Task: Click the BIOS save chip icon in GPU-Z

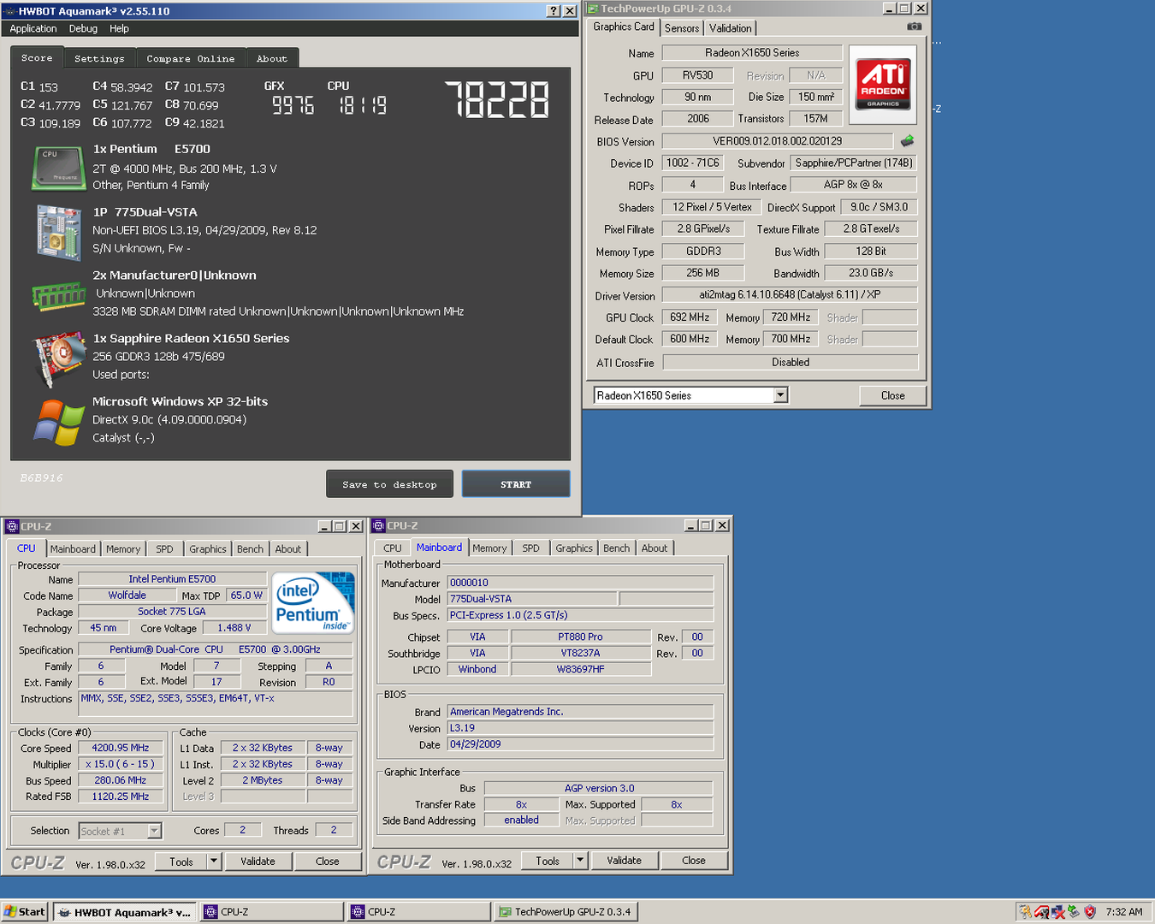Action: point(907,140)
